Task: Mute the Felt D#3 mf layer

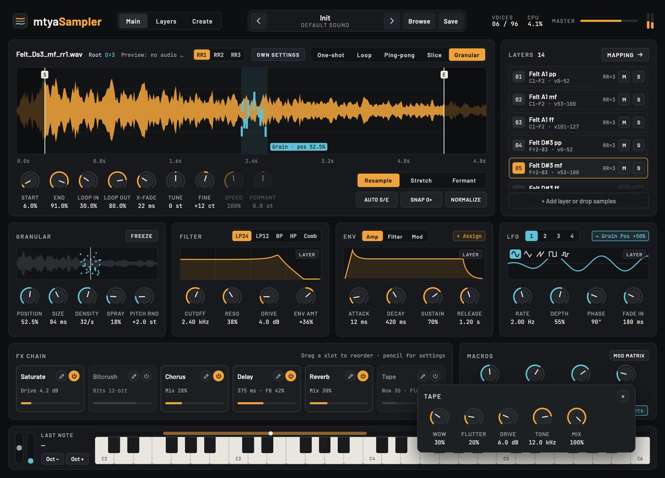Action: [x=624, y=168]
